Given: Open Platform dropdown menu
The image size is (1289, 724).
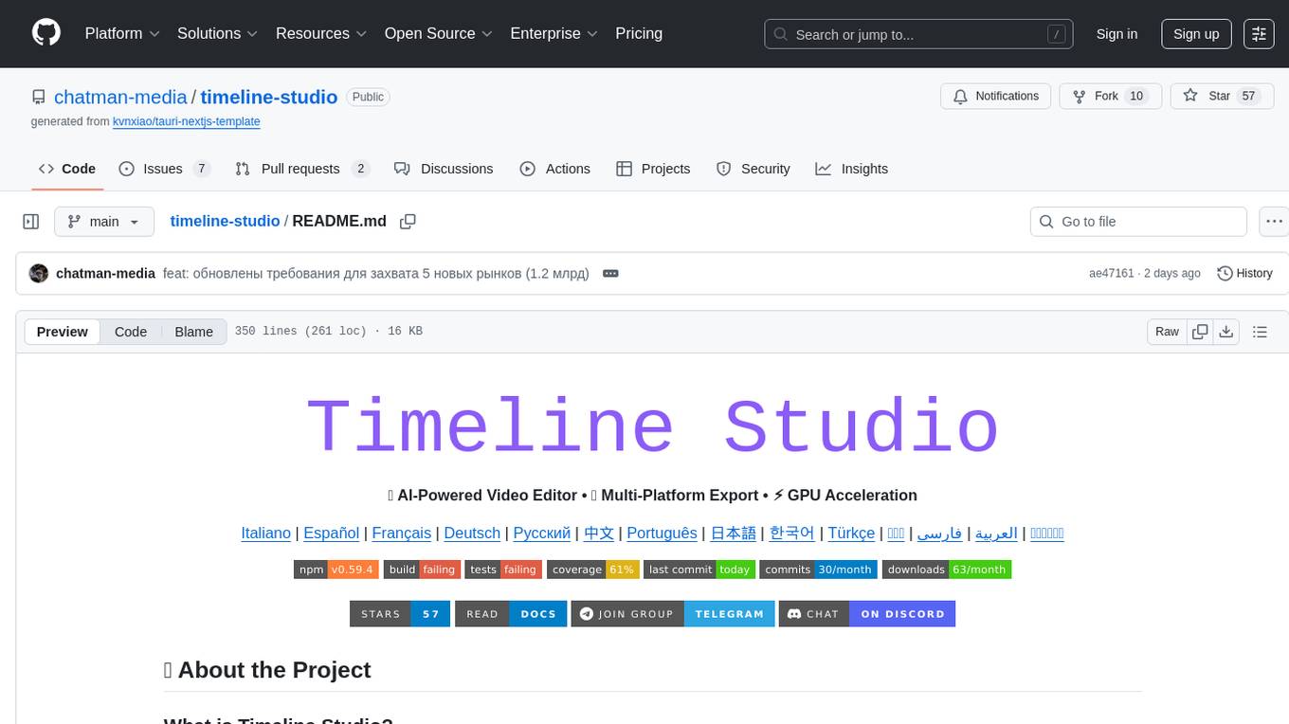Looking at the screenshot, I should click(x=122, y=33).
